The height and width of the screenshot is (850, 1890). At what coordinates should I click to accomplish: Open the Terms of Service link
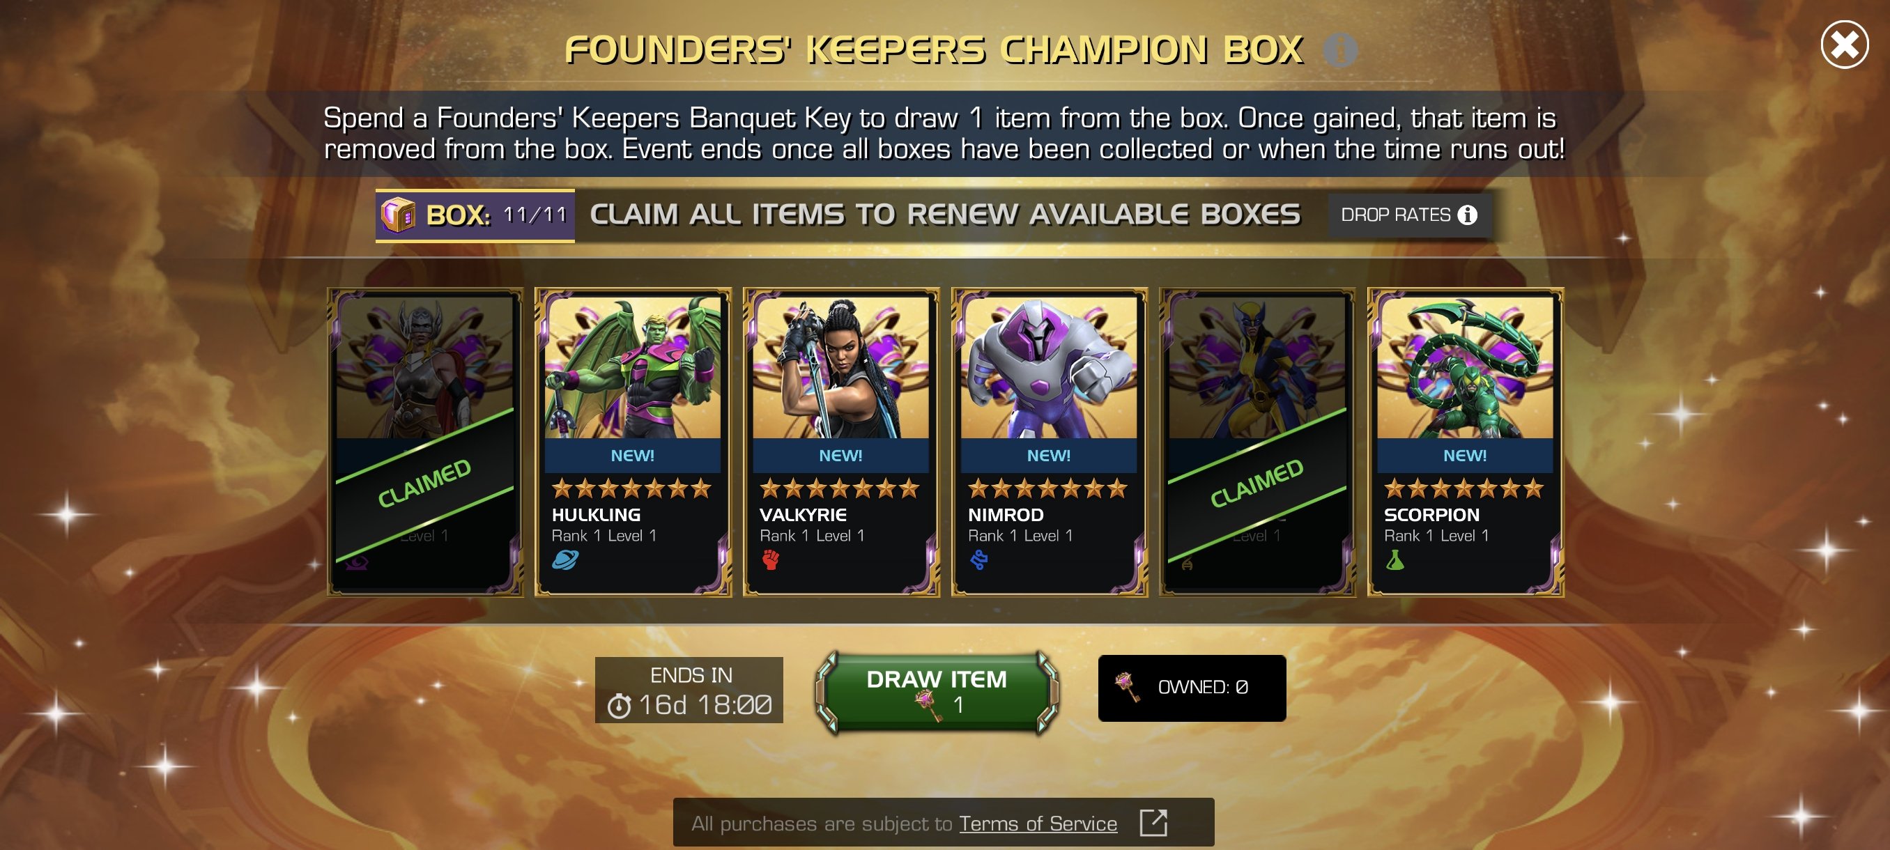(x=1038, y=824)
